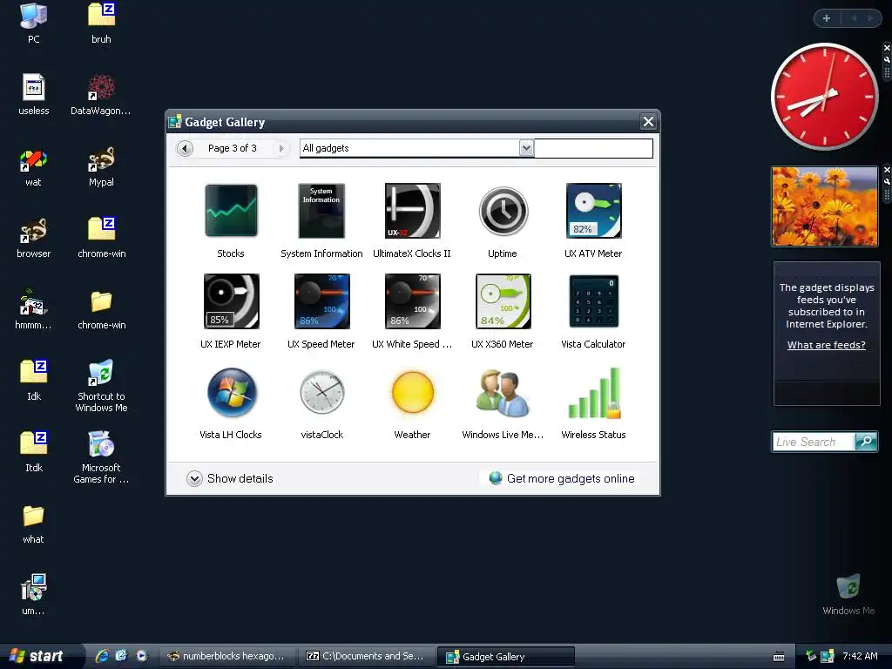Switch to C:\Documents and Settings 7-Zip window
This screenshot has height=669, width=892.
point(367,656)
